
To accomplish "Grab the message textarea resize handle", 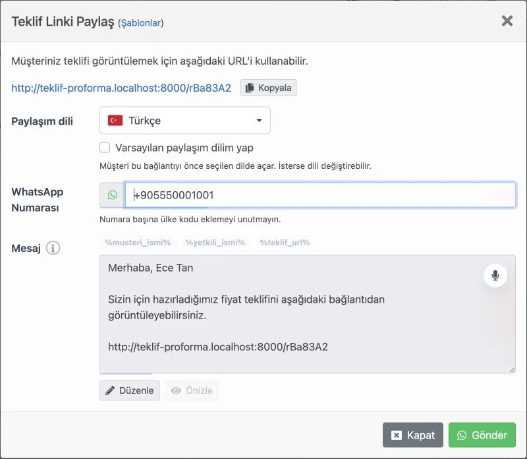I will pos(512,370).
